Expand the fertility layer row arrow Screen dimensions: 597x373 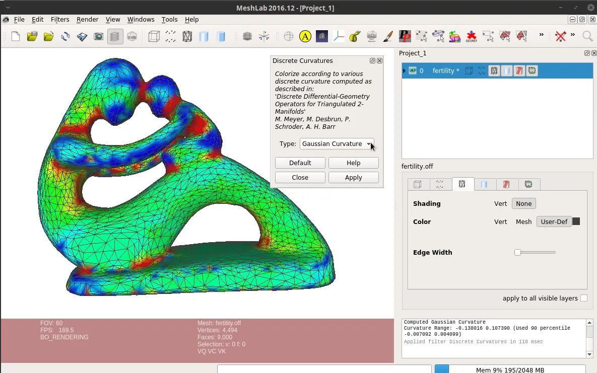coord(404,70)
